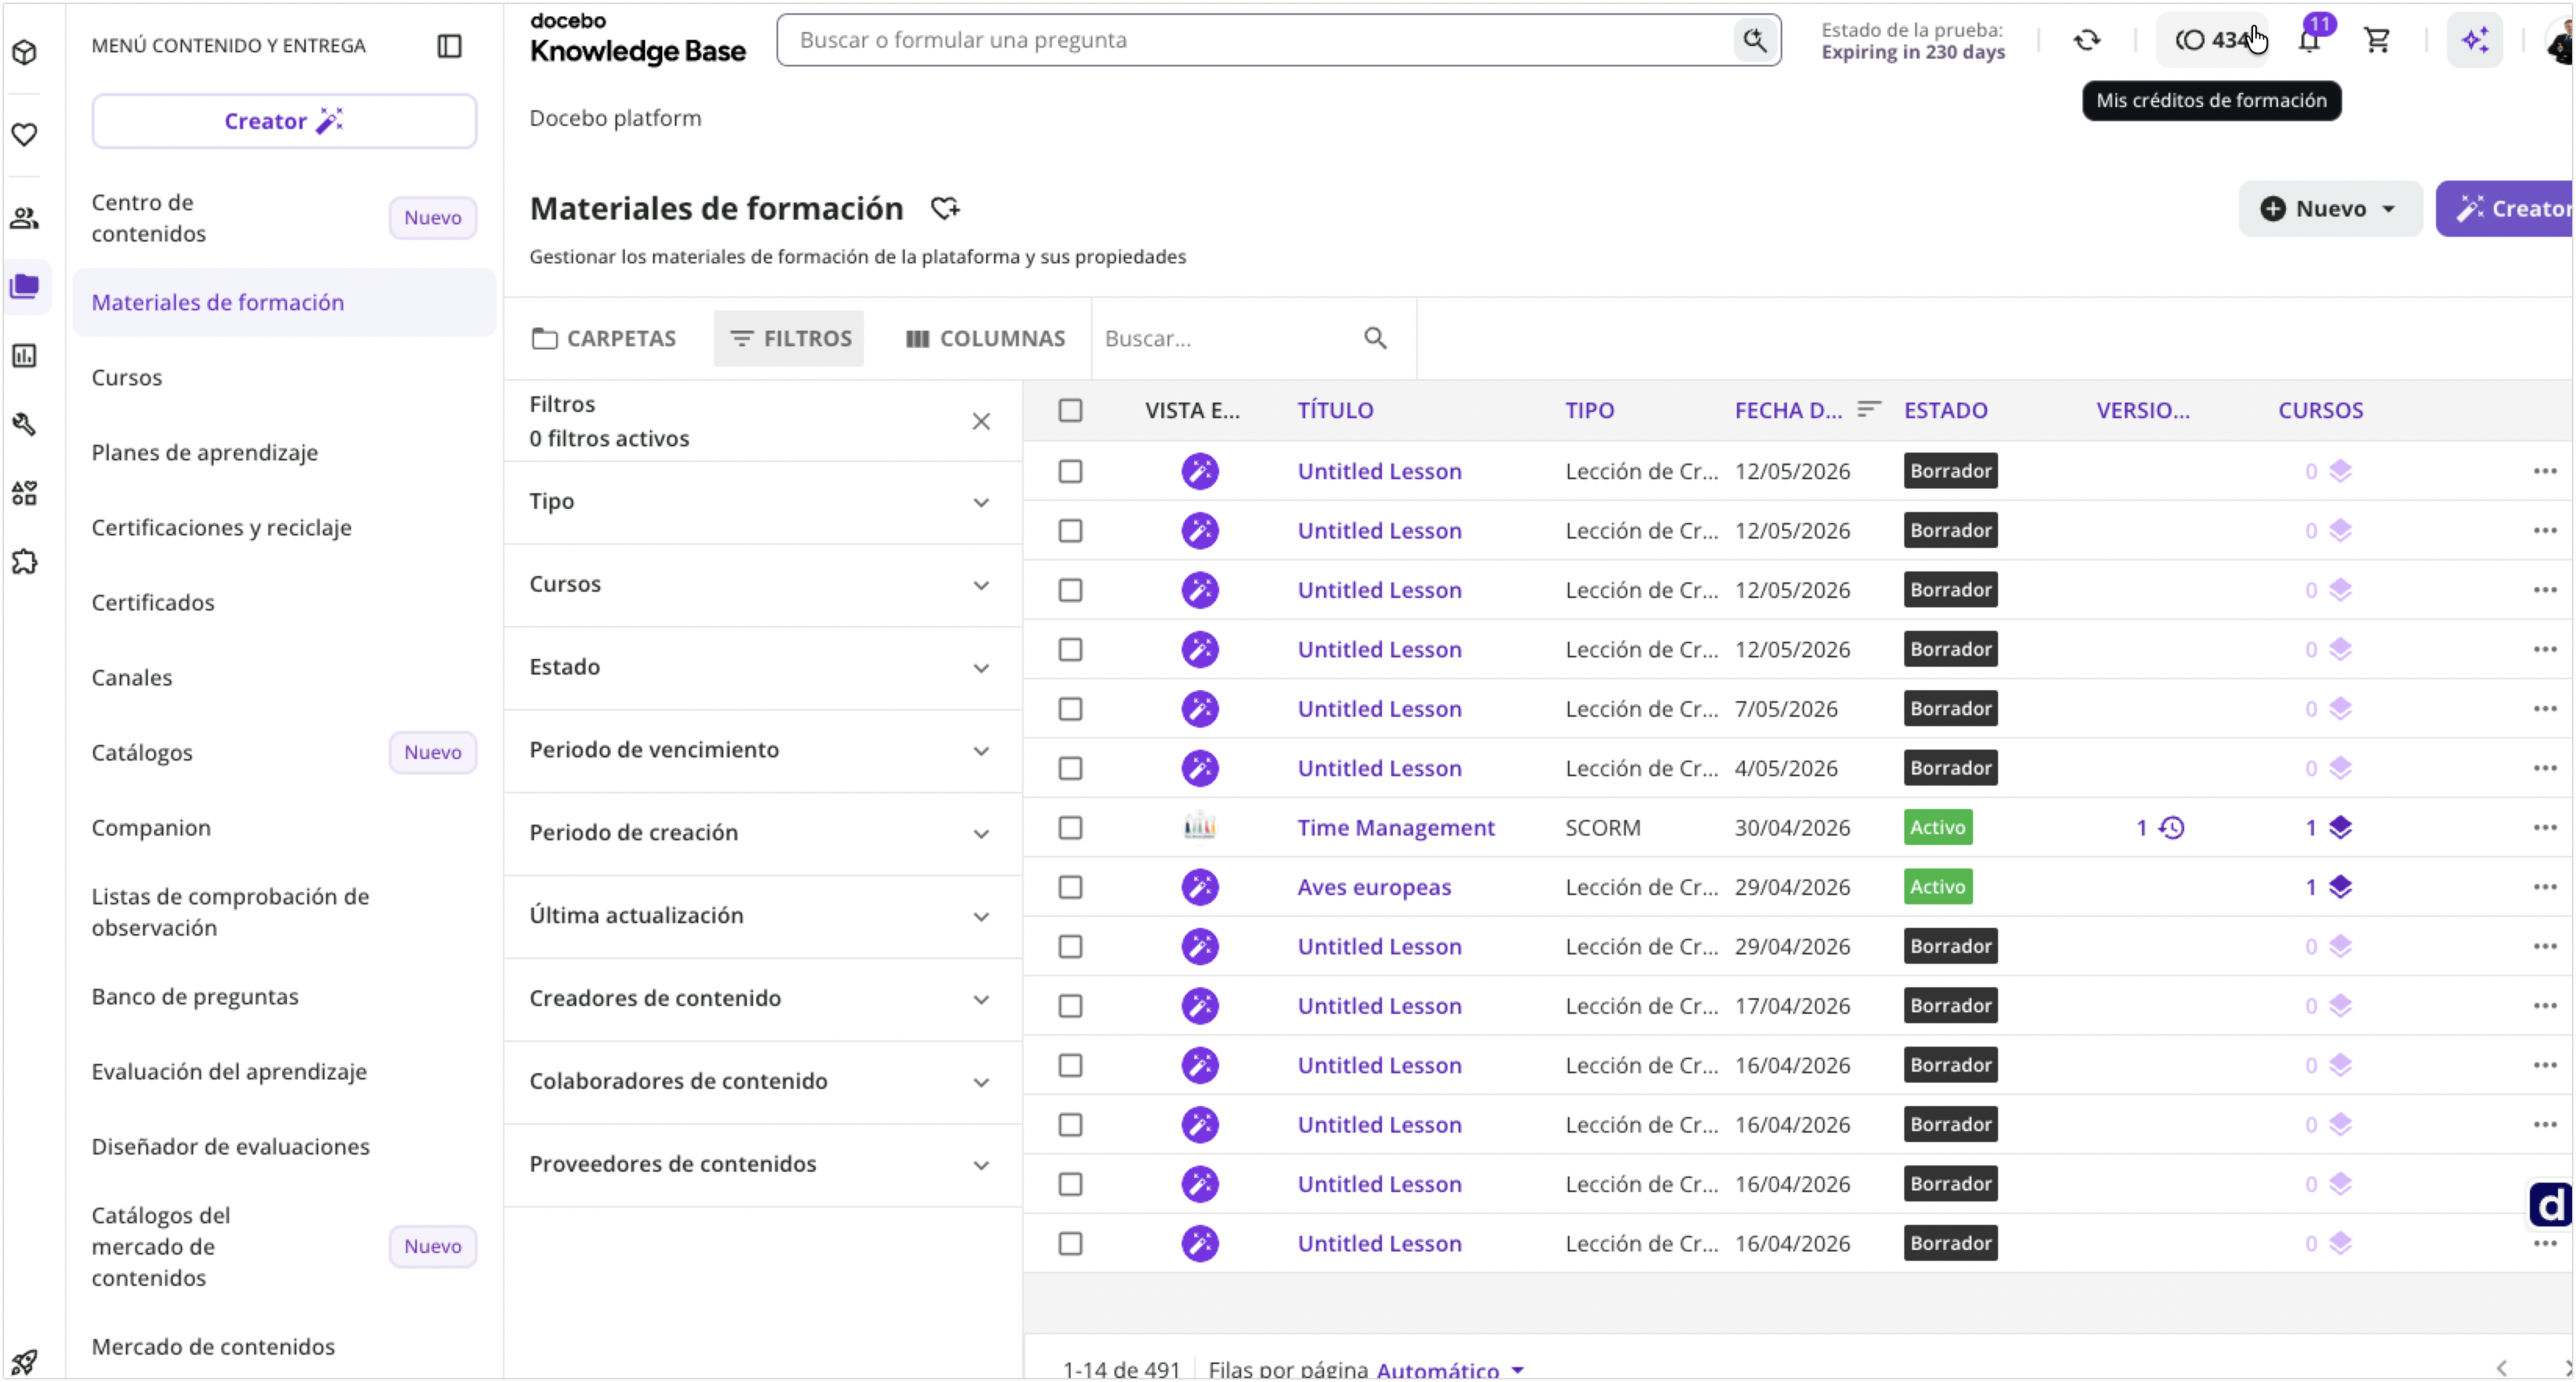Expand Periodo de vencimiento filter
The image size is (2576, 1382).
click(x=762, y=752)
